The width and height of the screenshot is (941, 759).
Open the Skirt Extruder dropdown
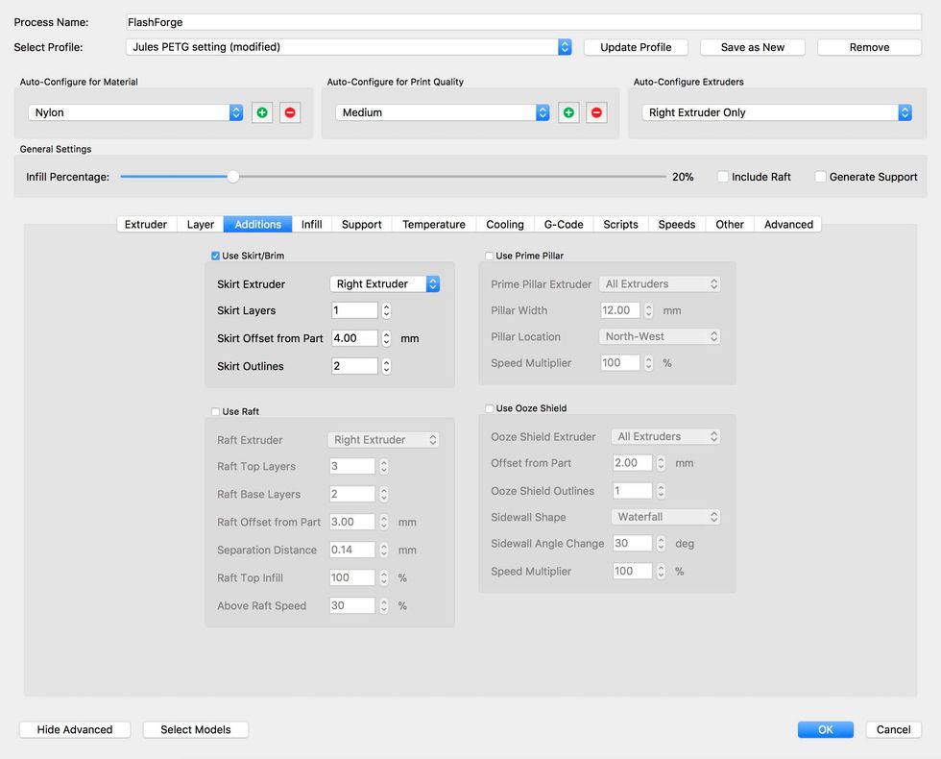pos(384,283)
